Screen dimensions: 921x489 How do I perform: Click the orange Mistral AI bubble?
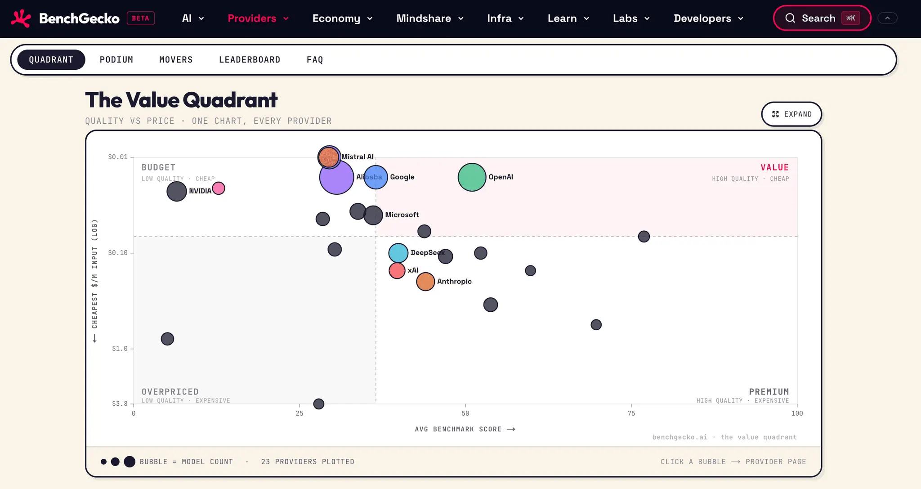point(329,157)
